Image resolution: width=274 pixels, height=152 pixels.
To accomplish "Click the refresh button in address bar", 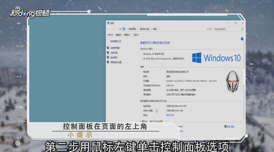I will click(x=210, y=29).
